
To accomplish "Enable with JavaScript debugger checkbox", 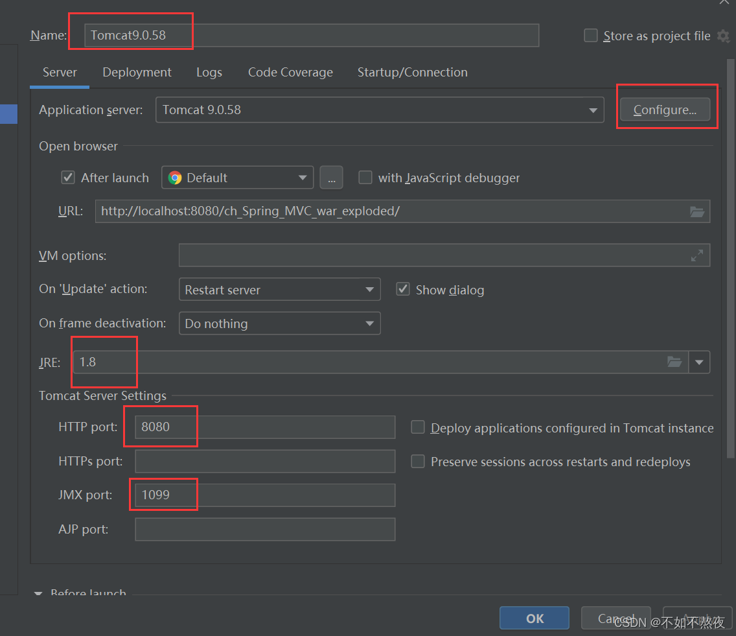I will (x=365, y=178).
